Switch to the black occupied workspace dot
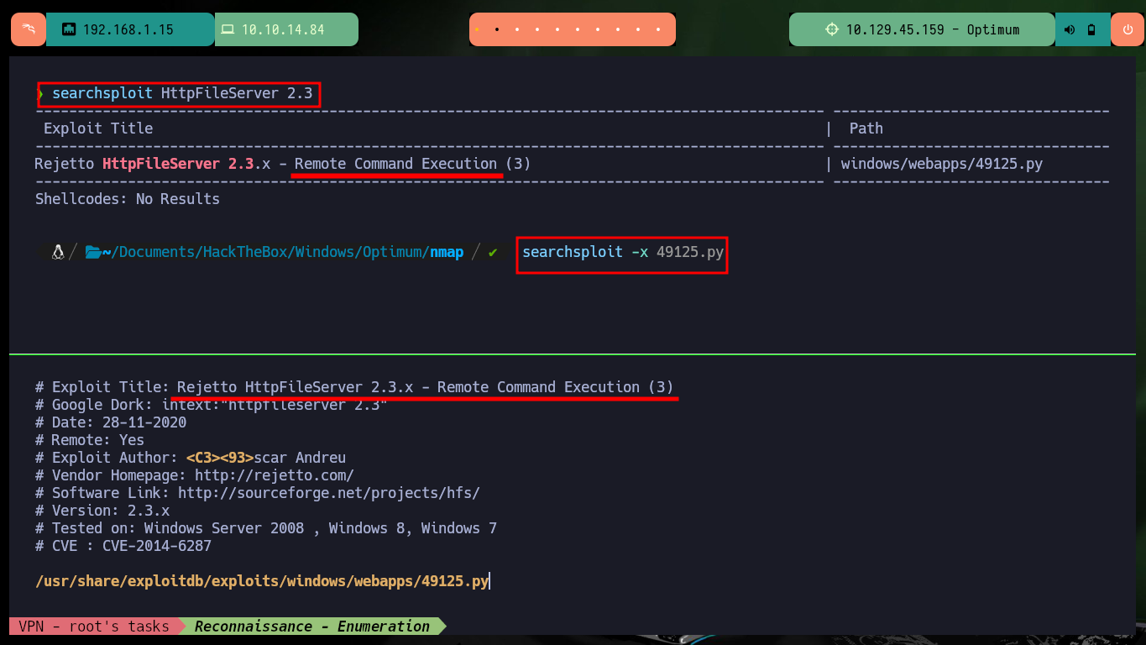1146x645 pixels. [497, 29]
